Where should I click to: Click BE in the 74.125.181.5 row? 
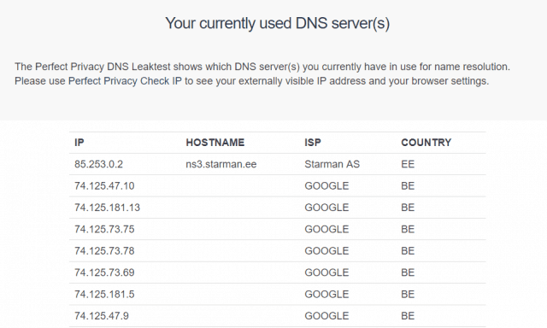tap(408, 294)
